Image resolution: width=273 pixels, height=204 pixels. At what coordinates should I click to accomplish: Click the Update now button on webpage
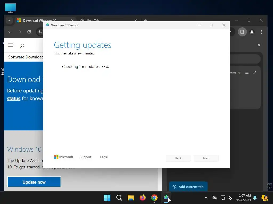pyautogui.click(x=34, y=182)
